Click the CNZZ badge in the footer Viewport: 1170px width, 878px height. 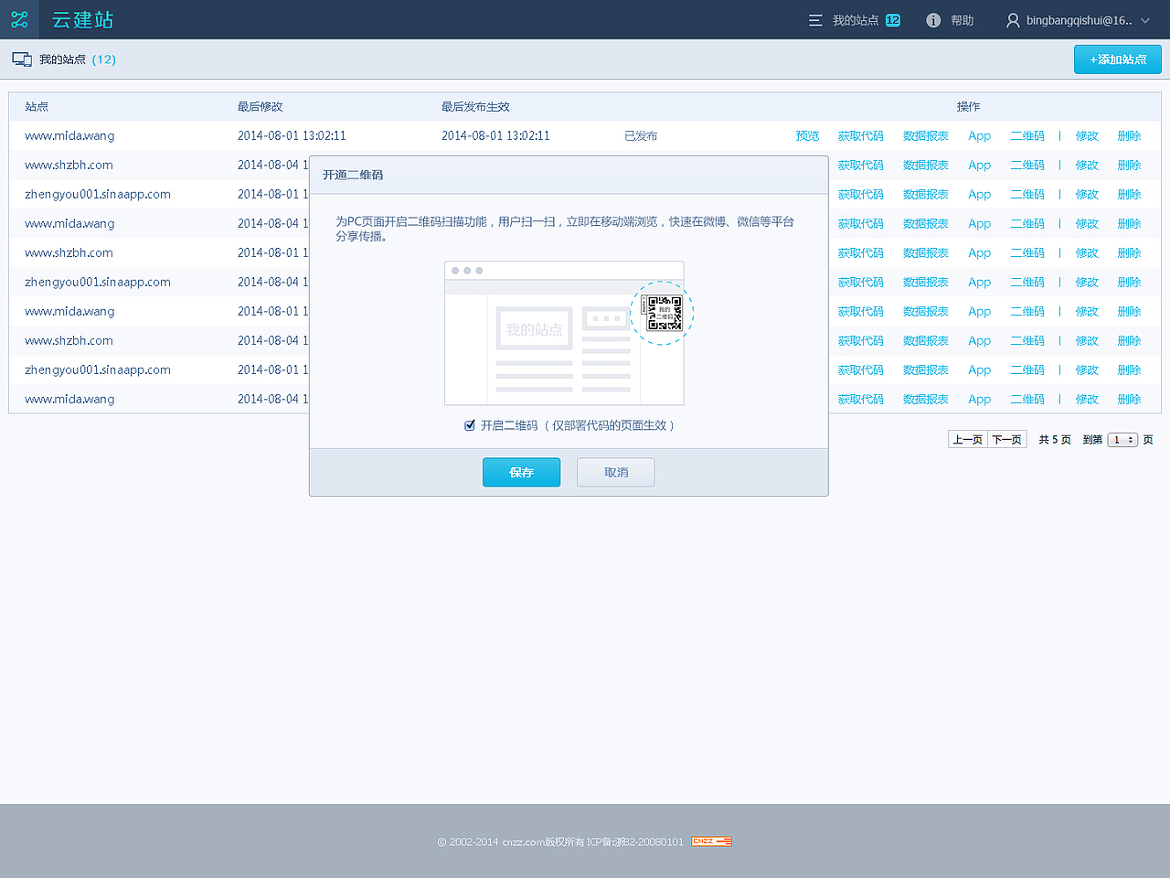coord(711,841)
